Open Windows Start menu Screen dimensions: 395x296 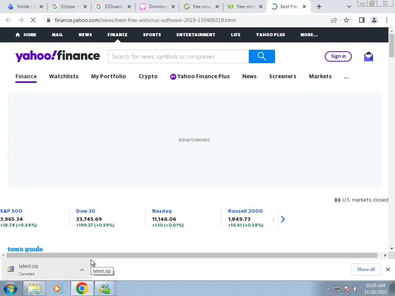10,288
